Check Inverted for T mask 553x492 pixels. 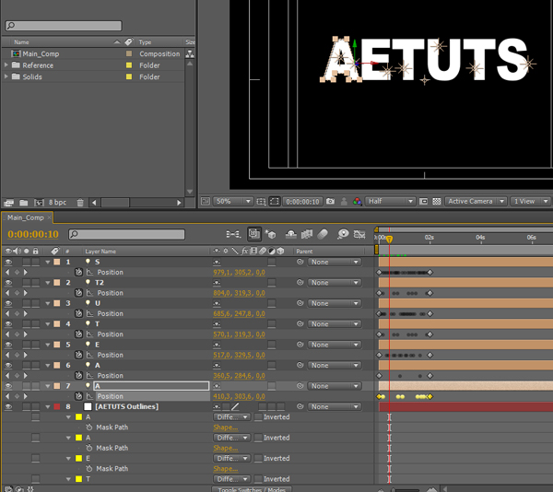click(258, 479)
